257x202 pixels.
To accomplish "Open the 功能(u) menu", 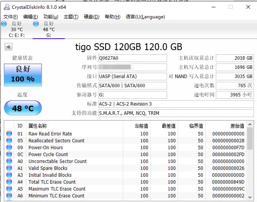I will click(51, 17).
